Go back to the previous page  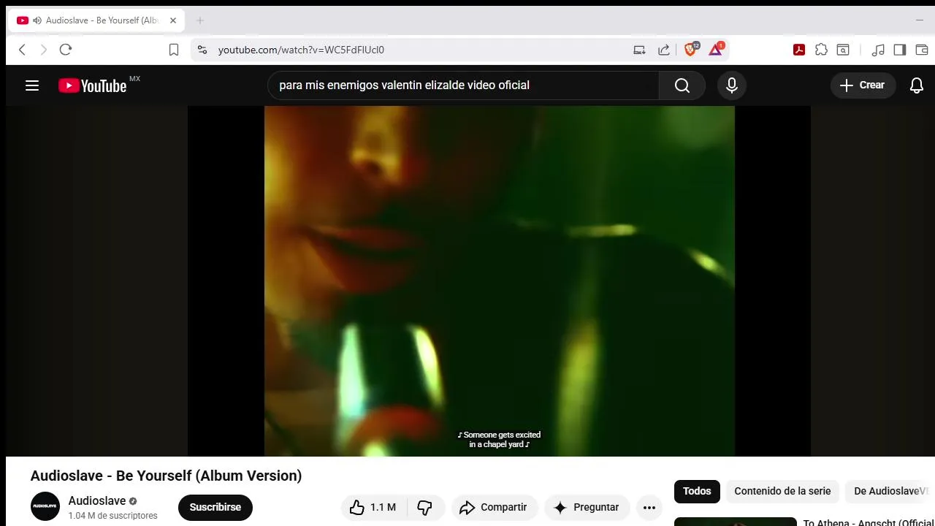(22, 50)
